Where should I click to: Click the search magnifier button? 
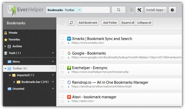tap(118, 10)
